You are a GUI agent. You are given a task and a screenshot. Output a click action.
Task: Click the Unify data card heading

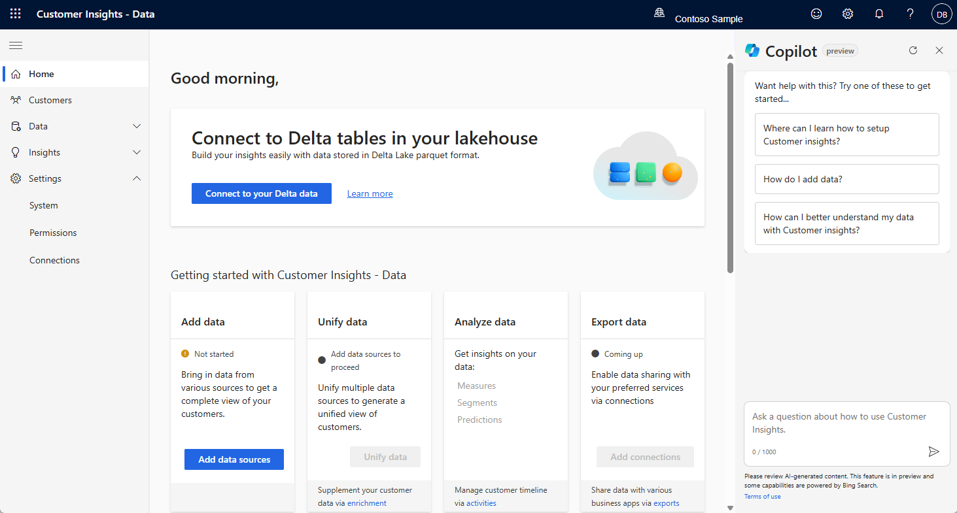pos(343,322)
